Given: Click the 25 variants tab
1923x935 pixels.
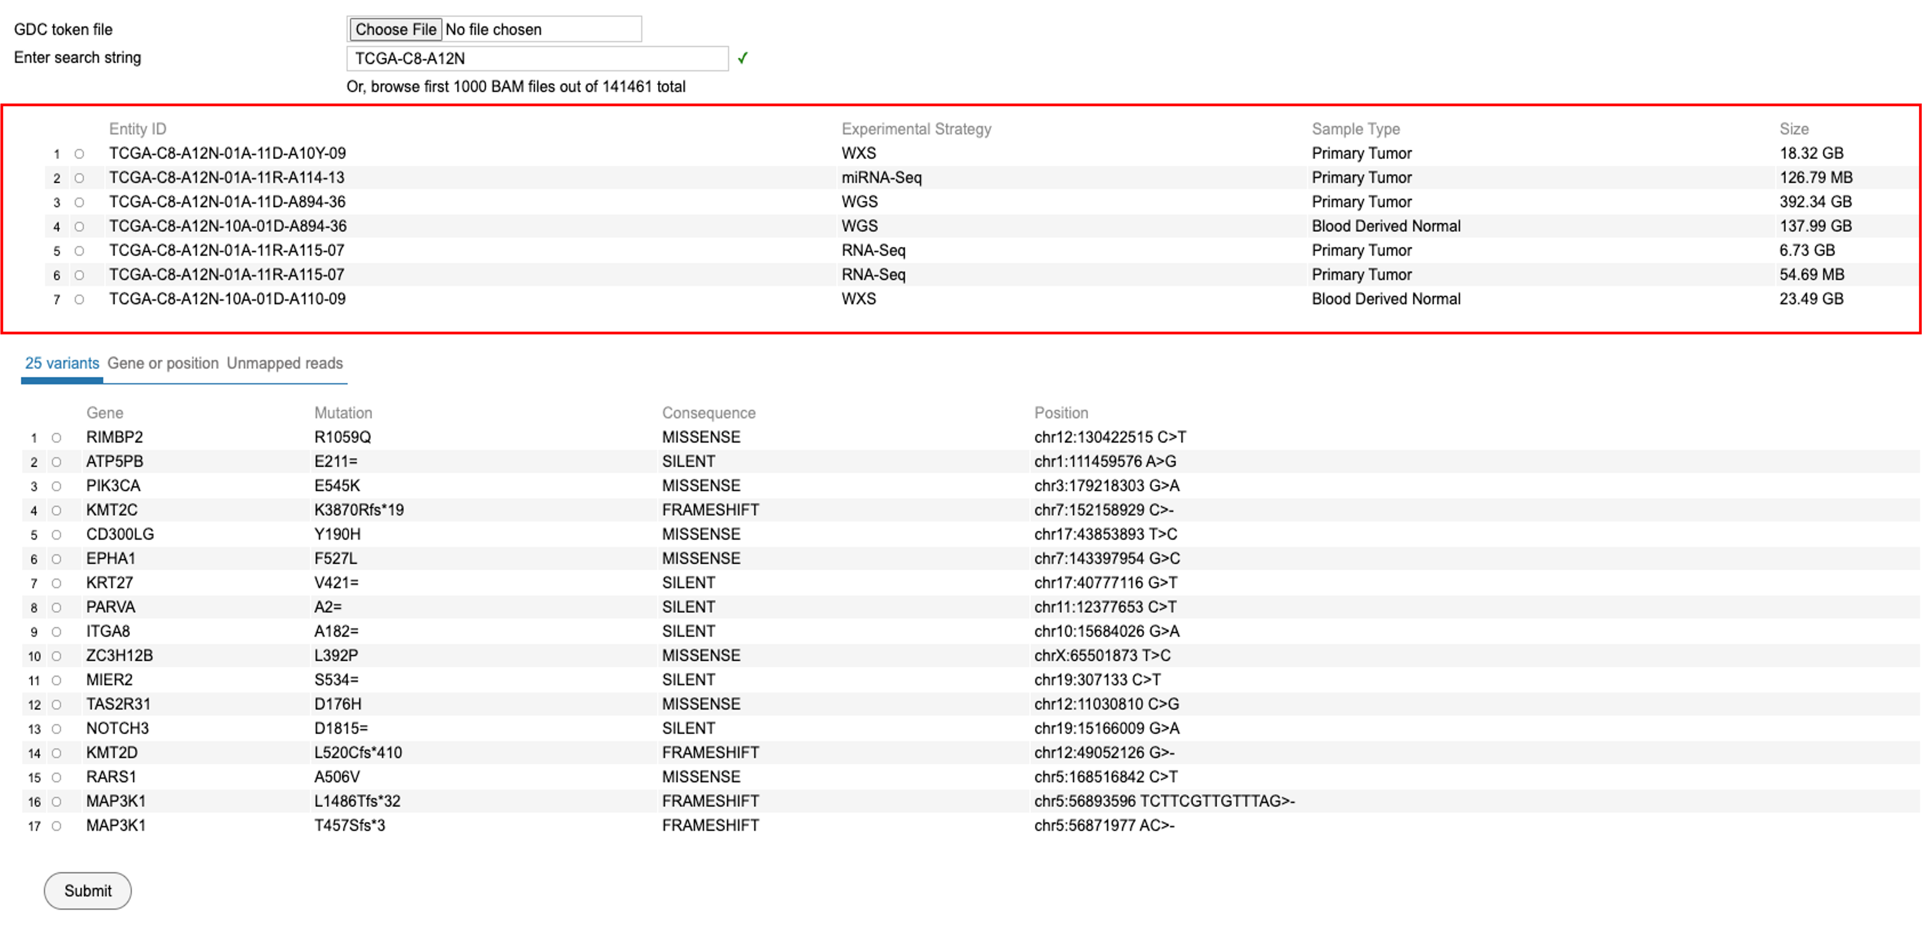Looking at the screenshot, I should coord(62,364).
